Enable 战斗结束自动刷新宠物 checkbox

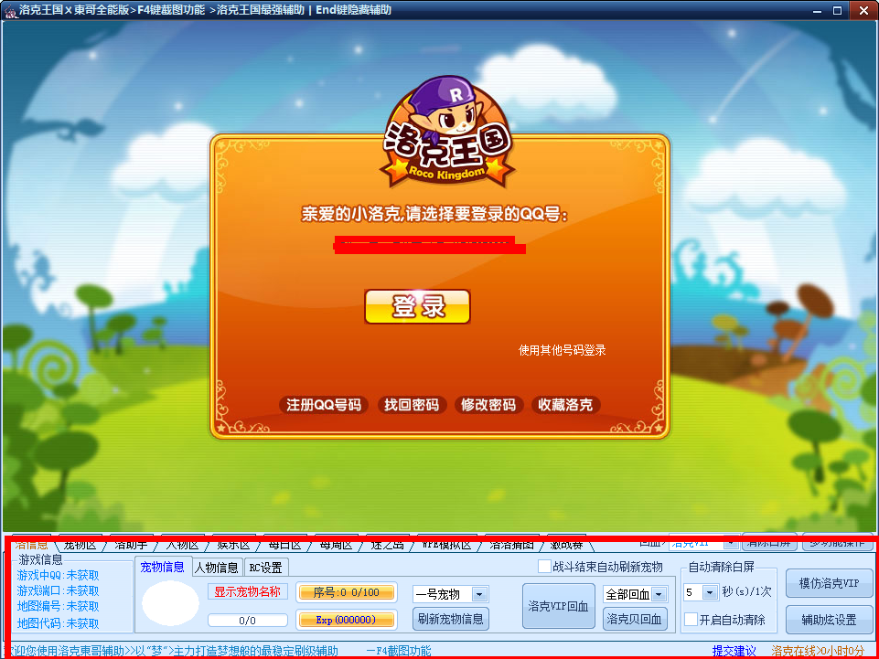544,566
